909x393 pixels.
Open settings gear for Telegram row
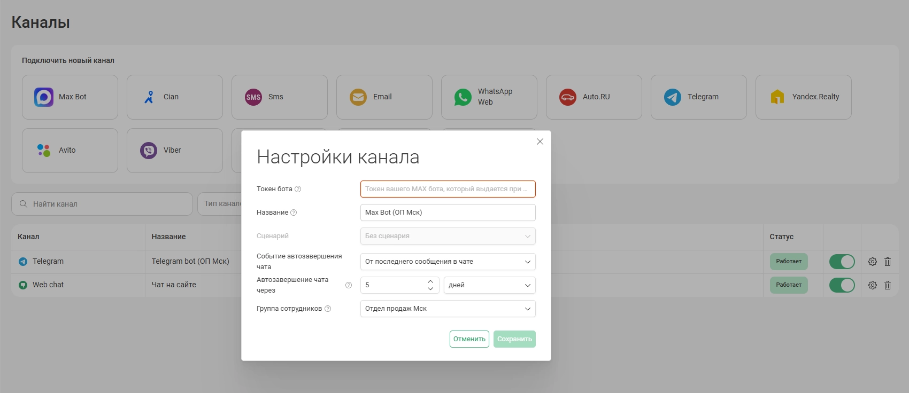pos(873,262)
